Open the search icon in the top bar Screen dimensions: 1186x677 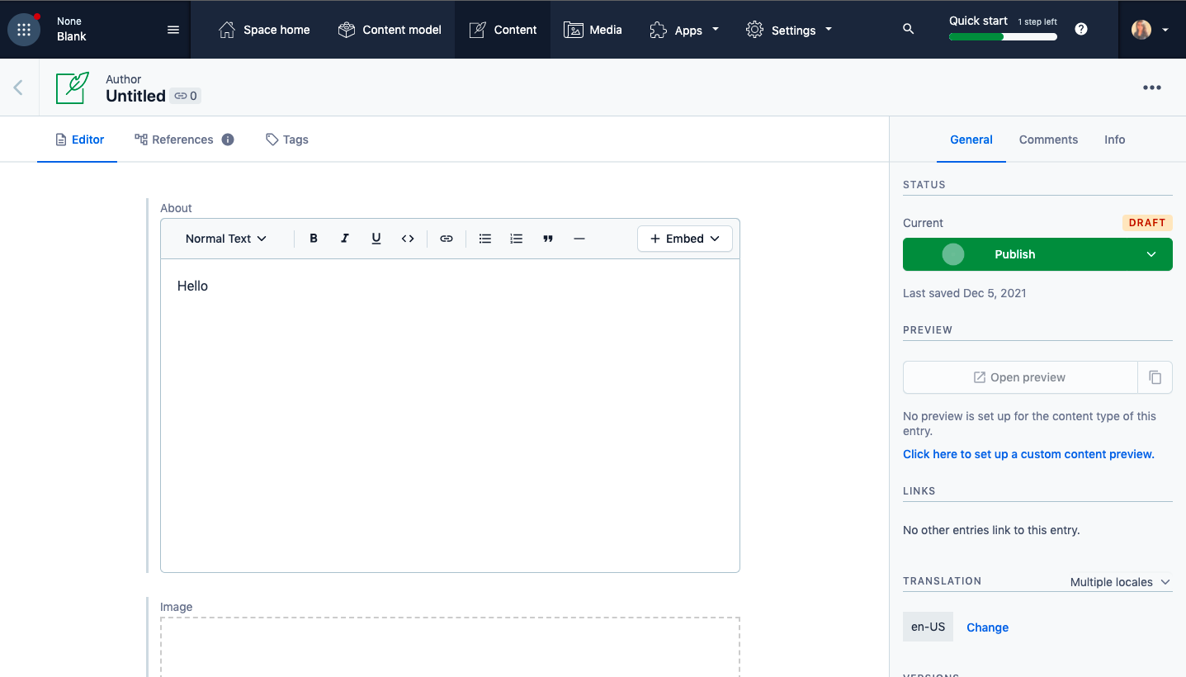[x=908, y=28]
